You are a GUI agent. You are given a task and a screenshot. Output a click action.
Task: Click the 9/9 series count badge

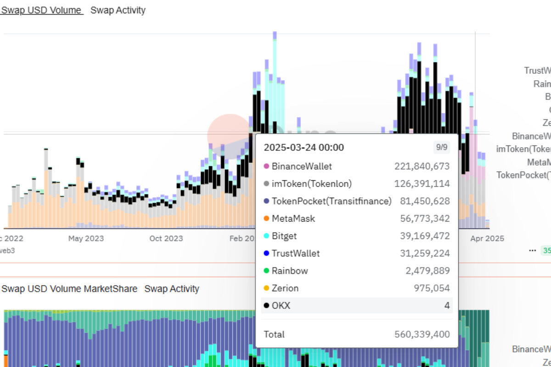tap(441, 148)
